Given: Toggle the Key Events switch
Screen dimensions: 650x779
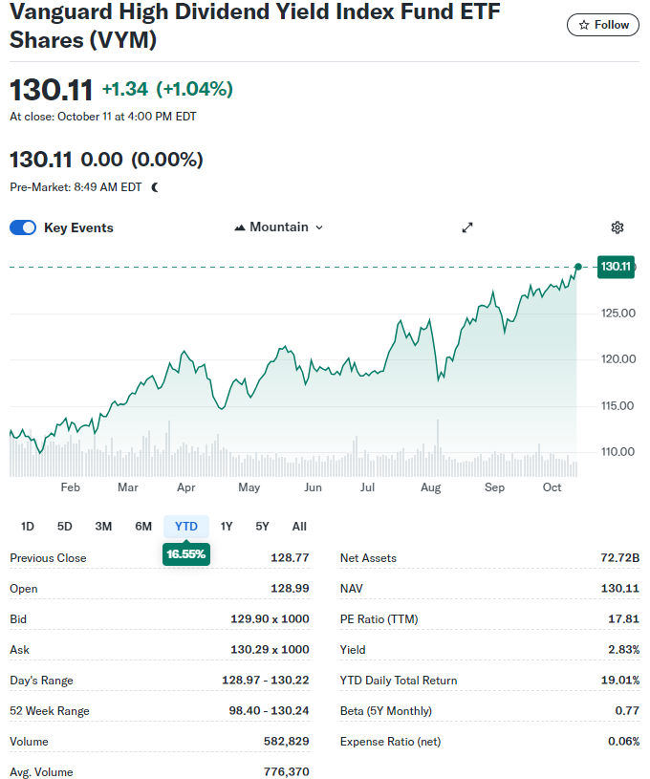Looking at the screenshot, I should pos(23,227).
